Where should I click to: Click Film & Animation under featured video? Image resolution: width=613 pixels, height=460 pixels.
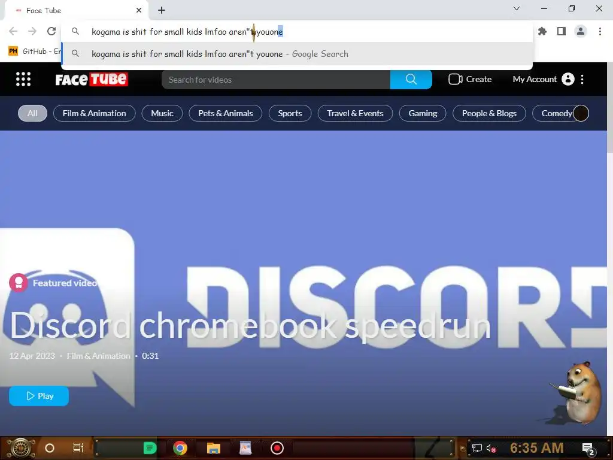coord(98,356)
